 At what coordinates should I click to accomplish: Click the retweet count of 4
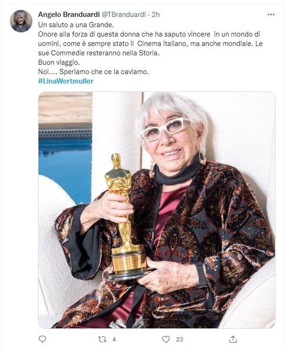coord(114,340)
